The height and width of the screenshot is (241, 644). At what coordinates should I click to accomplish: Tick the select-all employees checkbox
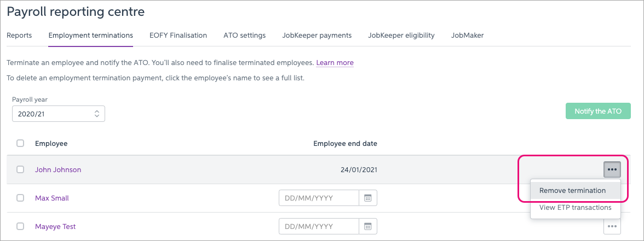click(x=20, y=143)
